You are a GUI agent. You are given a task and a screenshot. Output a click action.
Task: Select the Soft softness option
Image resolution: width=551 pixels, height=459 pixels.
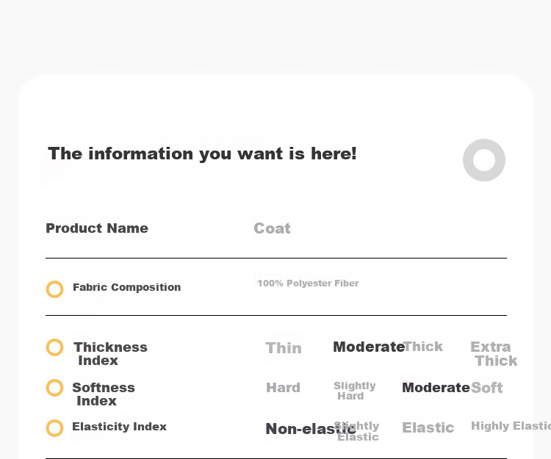486,388
